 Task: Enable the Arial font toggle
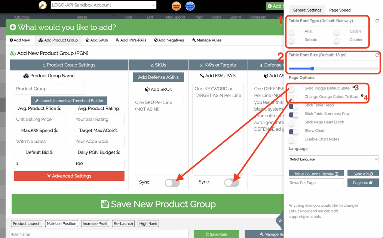coord(293,32)
